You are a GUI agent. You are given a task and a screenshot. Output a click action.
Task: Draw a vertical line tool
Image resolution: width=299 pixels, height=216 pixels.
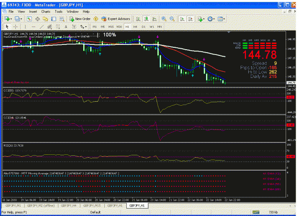point(25,27)
